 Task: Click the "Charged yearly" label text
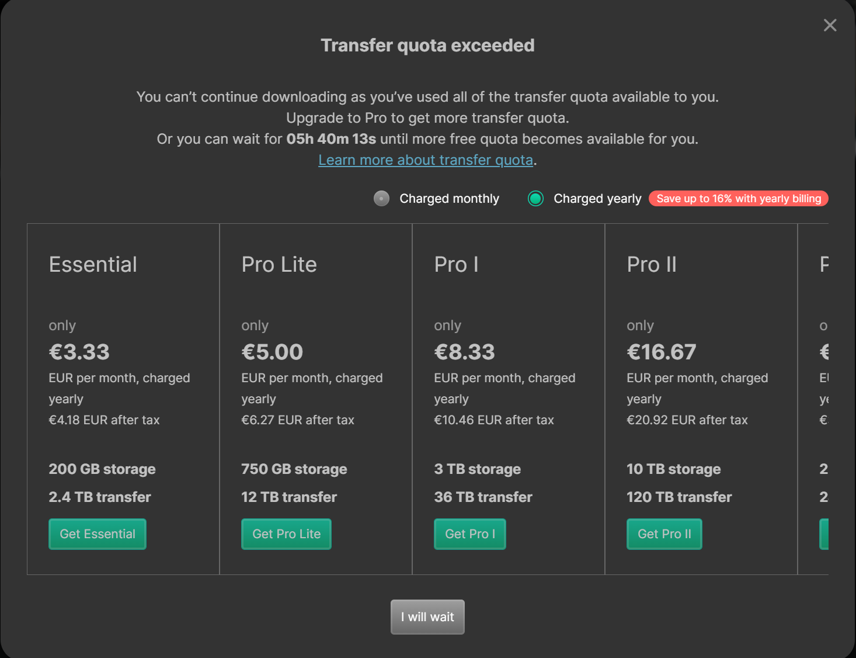(x=597, y=199)
